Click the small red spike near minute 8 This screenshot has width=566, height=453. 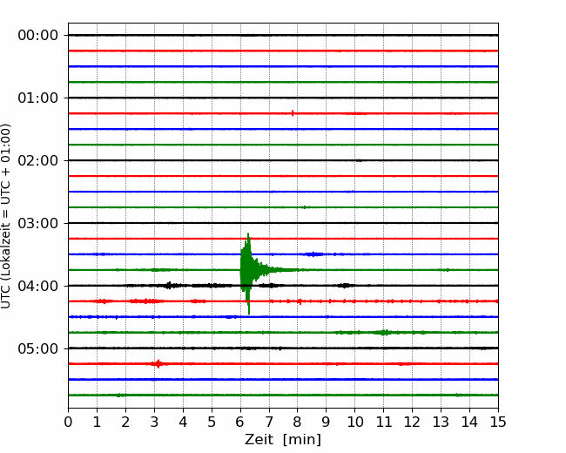click(x=293, y=113)
